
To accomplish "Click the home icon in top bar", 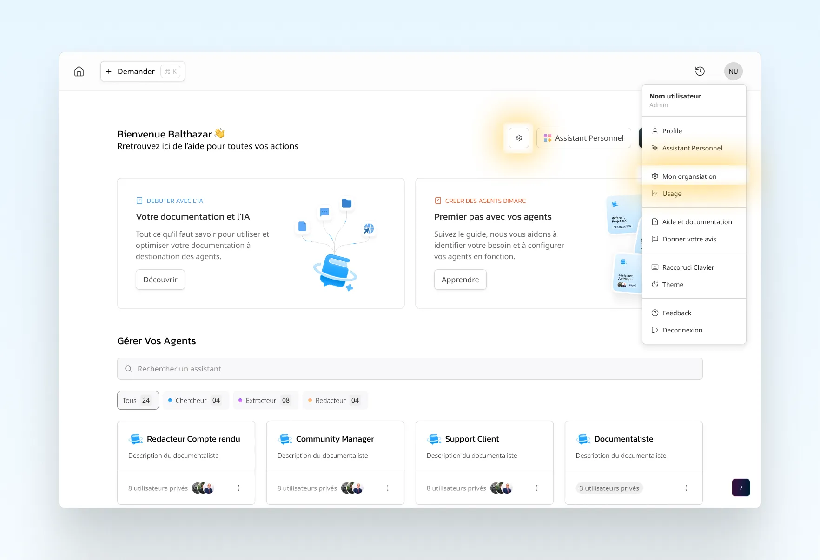I will click(79, 72).
